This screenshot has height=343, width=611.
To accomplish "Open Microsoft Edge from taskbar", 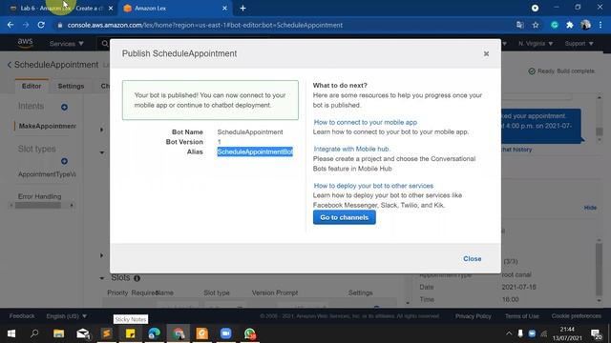I will (155, 333).
